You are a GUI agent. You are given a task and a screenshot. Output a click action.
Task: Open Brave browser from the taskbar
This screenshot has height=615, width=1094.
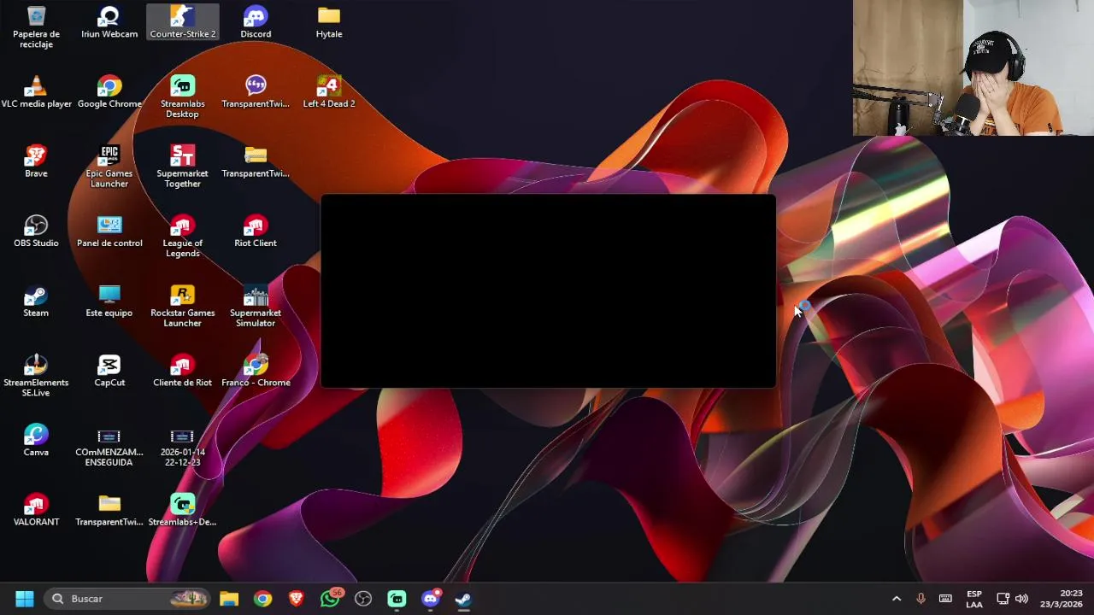pyautogui.click(x=296, y=599)
